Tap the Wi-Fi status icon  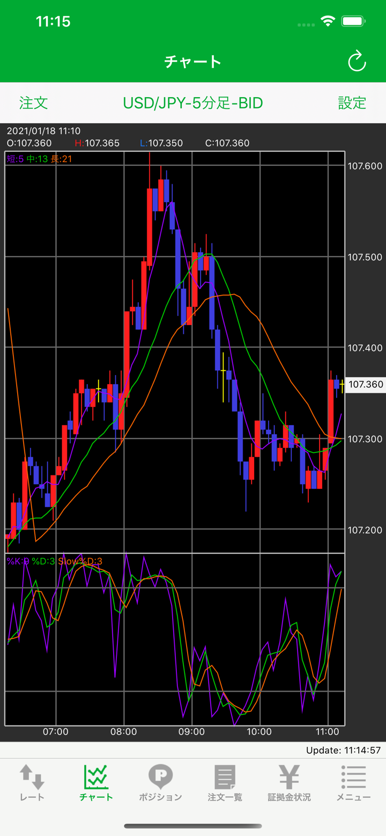point(327,21)
